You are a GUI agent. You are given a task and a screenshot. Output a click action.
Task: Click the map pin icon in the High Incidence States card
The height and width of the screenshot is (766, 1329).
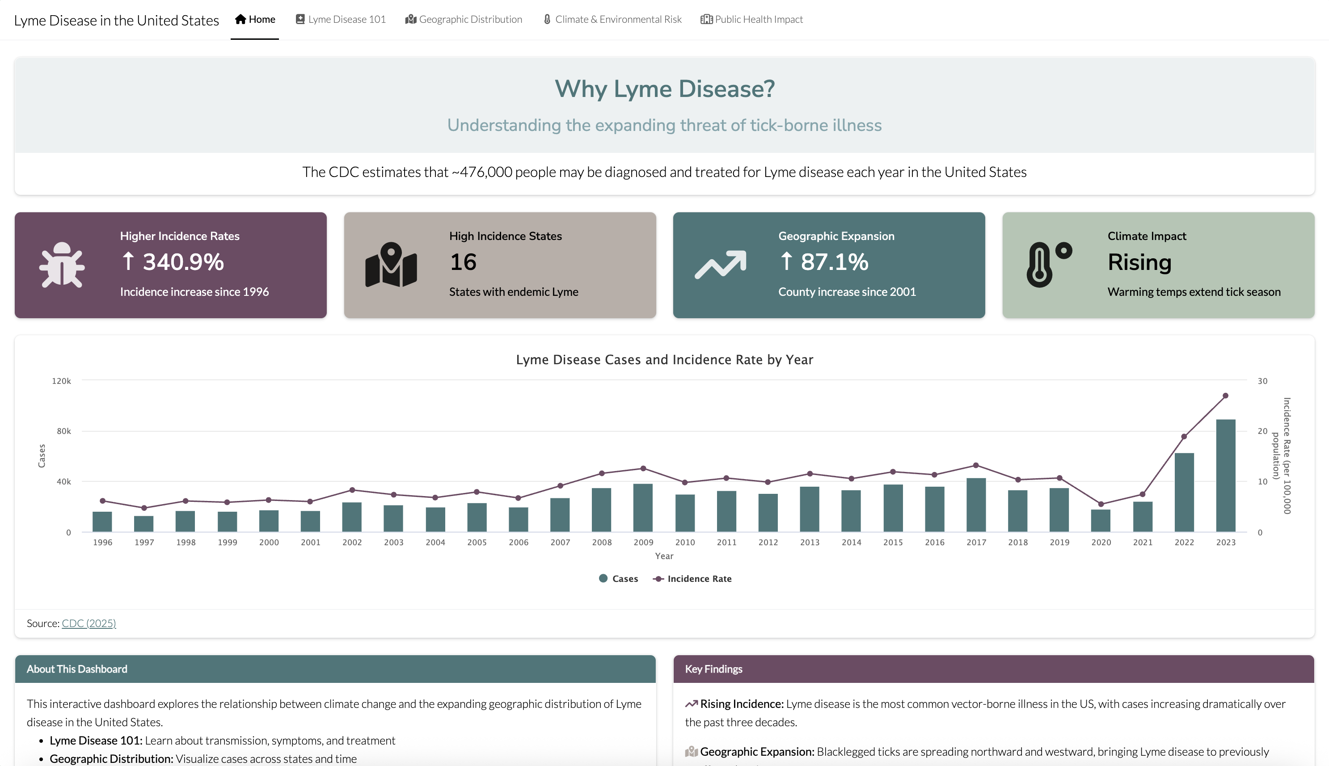pyautogui.click(x=391, y=265)
